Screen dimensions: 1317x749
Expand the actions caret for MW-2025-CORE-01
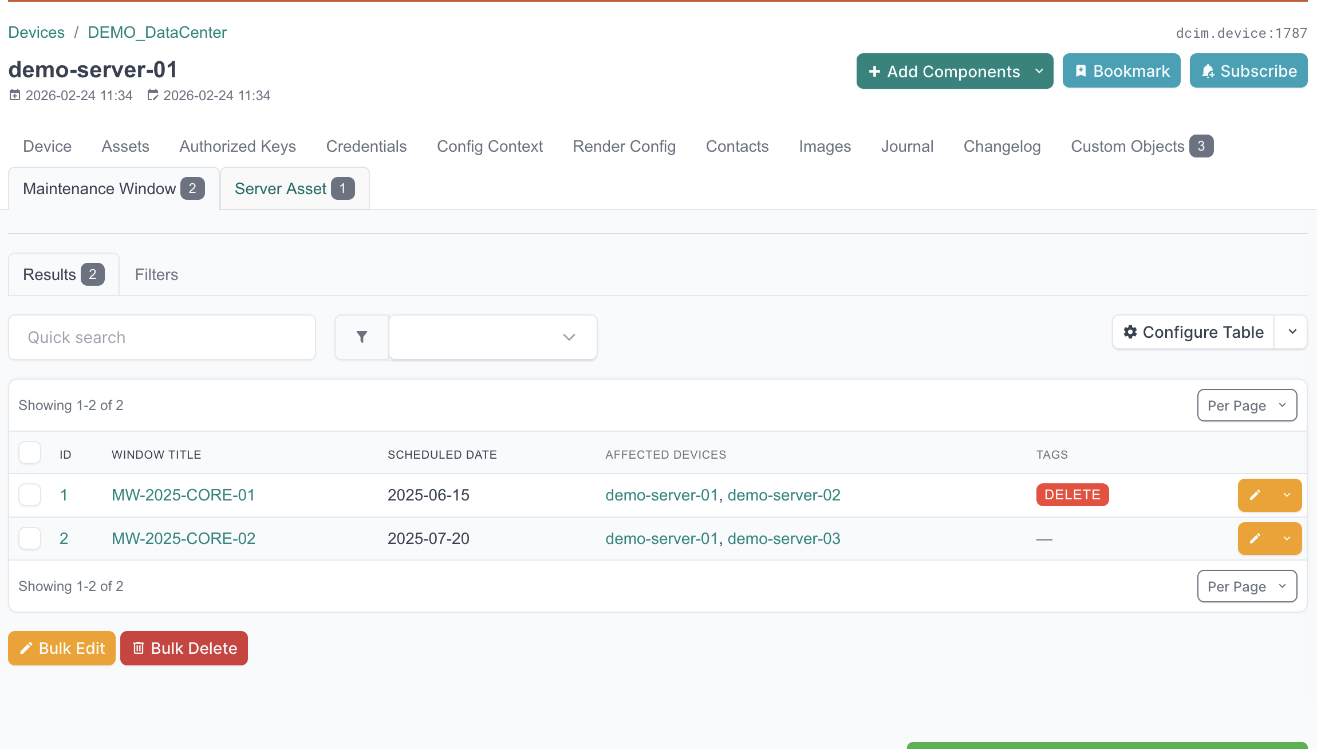[1287, 495]
